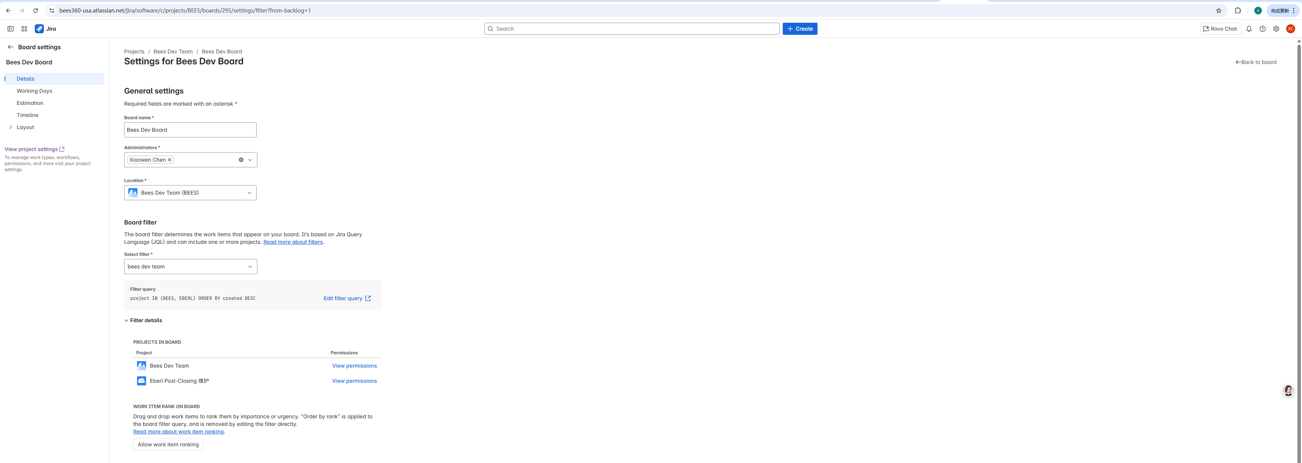
Task: Open browser extensions puzzle icon
Action: (x=1238, y=11)
